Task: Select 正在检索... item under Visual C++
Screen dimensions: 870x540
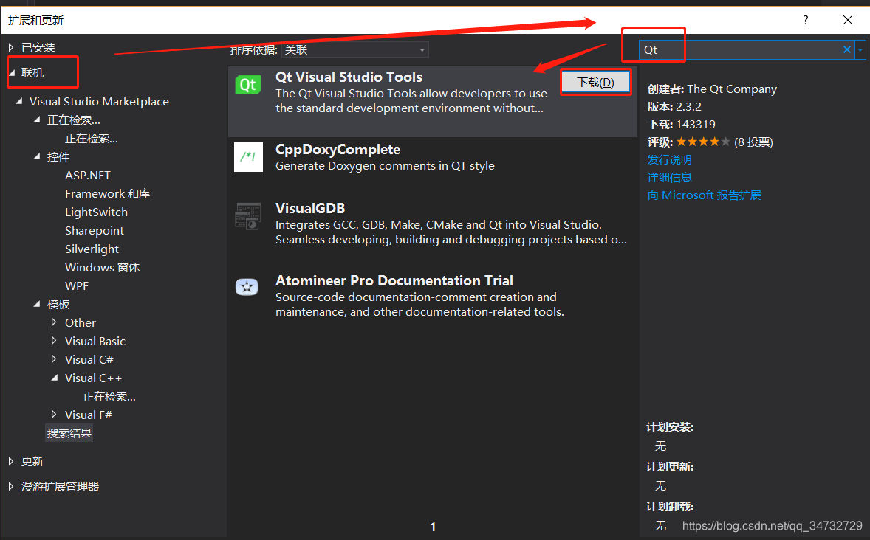Action: (x=109, y=396)
